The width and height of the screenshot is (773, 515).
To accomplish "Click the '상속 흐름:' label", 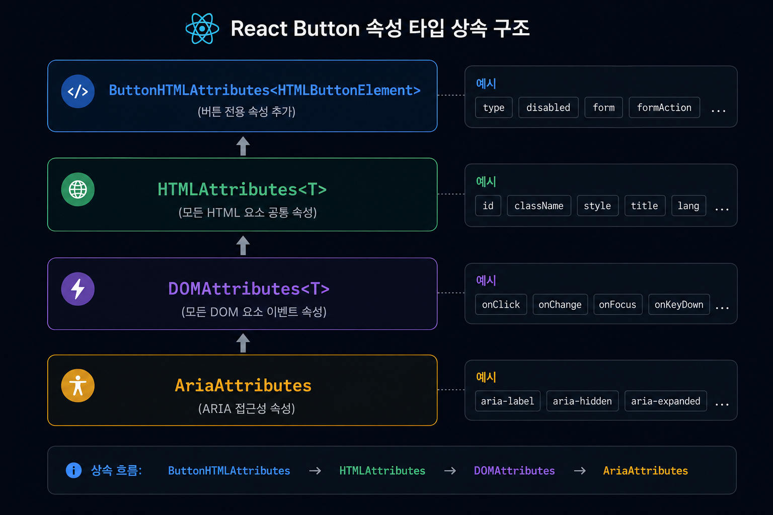I will click(x=116, y=470).
